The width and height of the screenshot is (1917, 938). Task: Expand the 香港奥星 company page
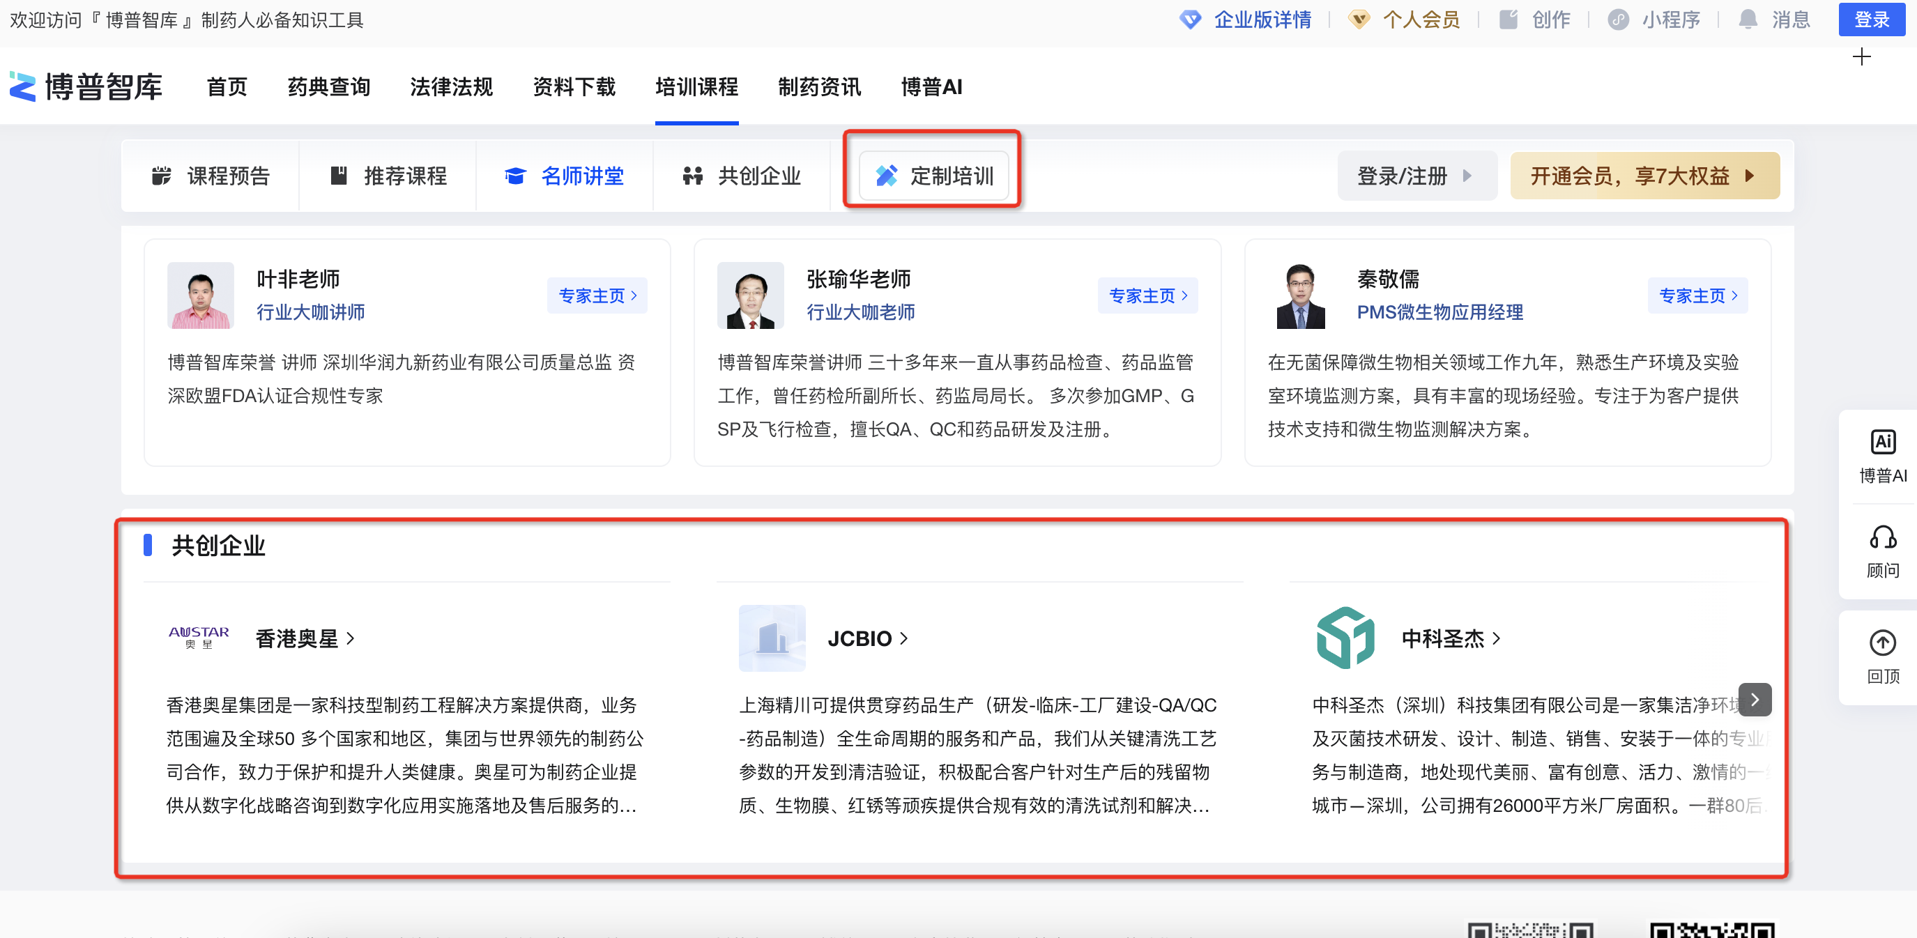coord(305,638)
